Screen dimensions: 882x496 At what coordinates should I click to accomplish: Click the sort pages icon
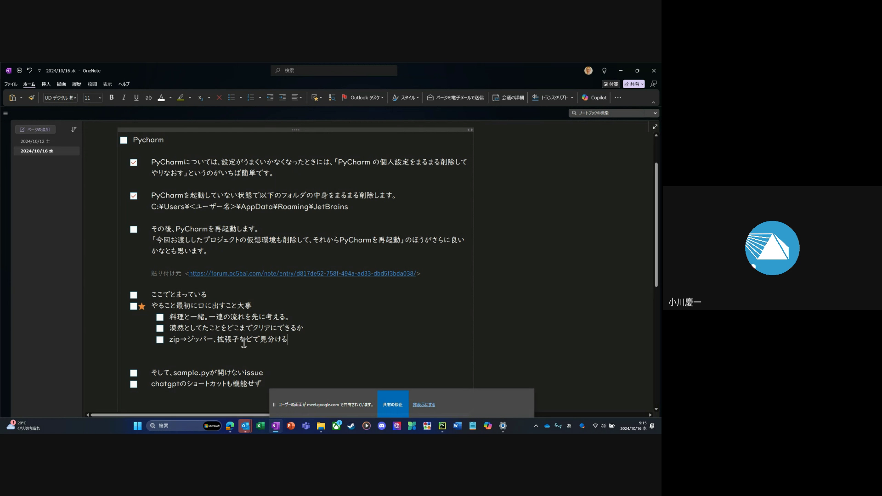73,130
